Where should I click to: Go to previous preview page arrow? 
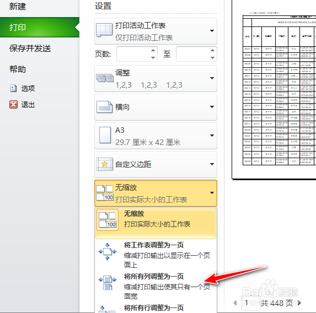coord(235,303)
